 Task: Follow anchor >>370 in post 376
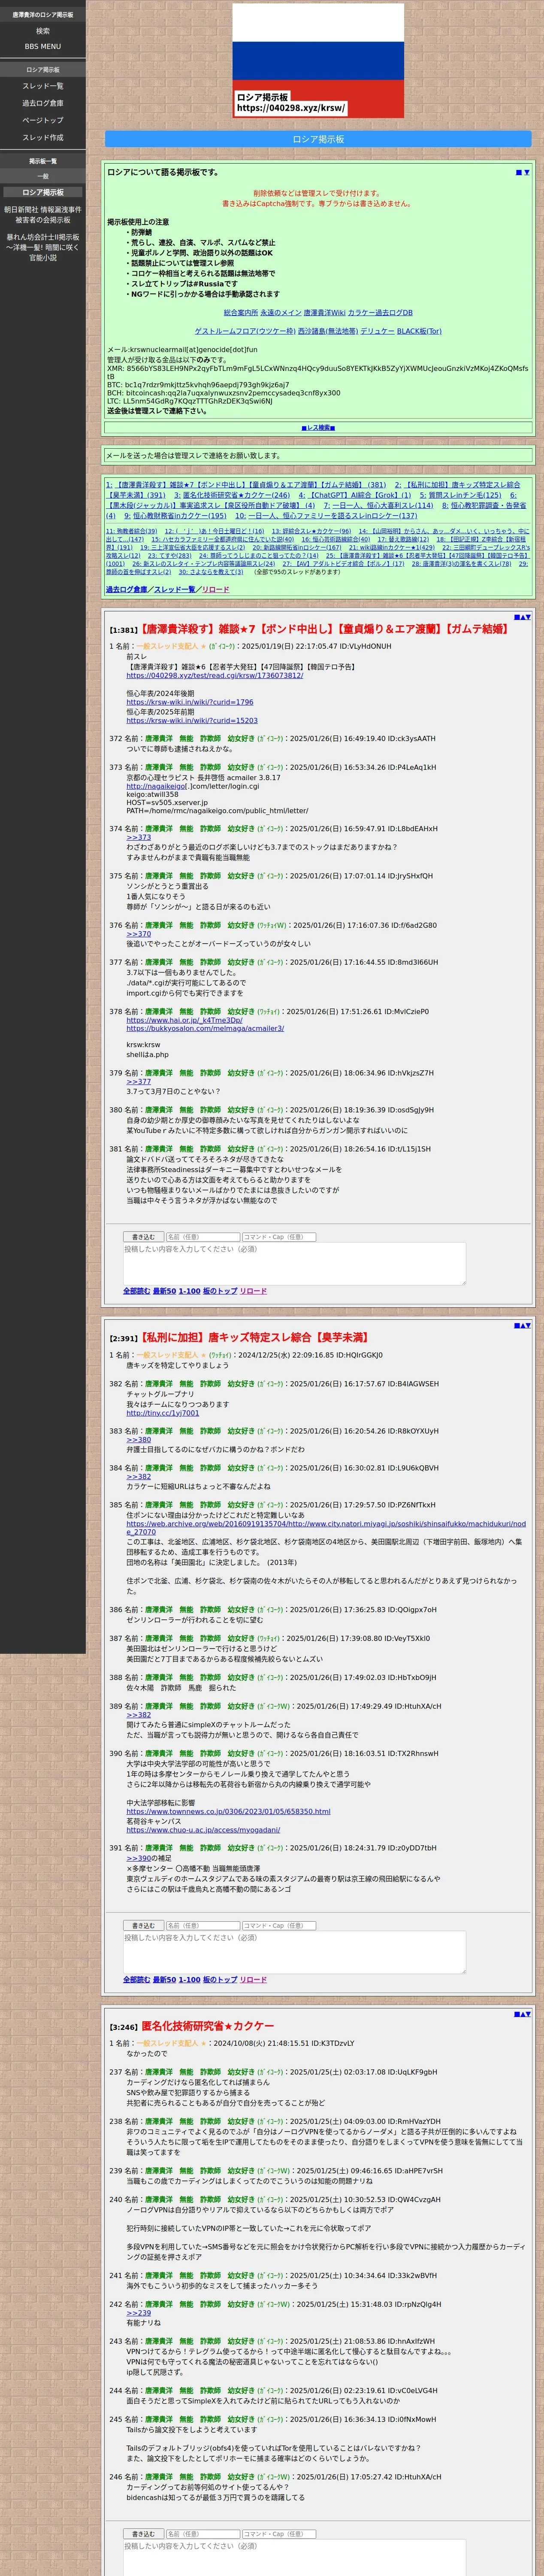pos(138,934)
